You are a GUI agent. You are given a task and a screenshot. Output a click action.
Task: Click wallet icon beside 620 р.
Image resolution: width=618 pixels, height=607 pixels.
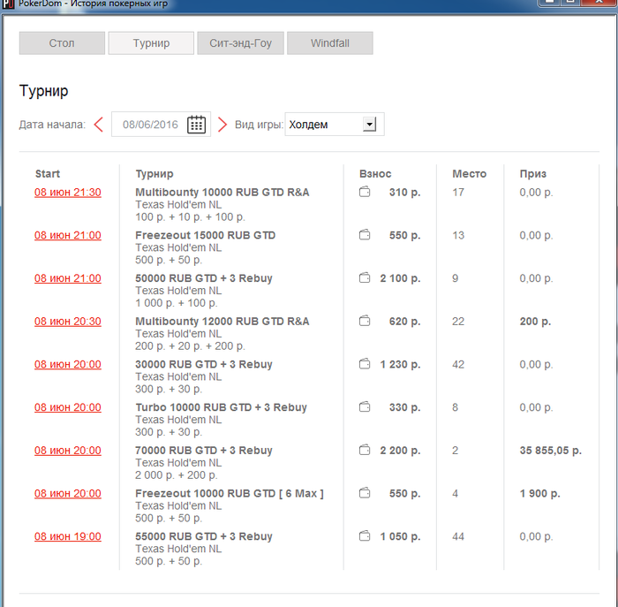click(x=365, y=321)
